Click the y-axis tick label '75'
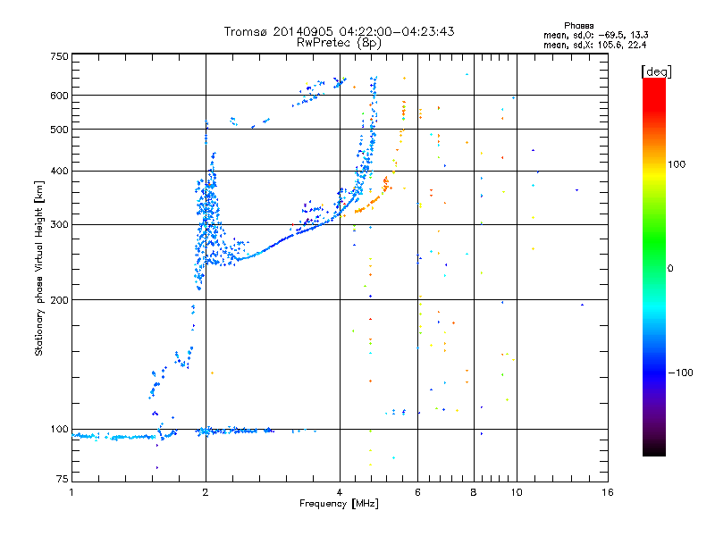Screen dimensions: 715x536 coord(63,479)
